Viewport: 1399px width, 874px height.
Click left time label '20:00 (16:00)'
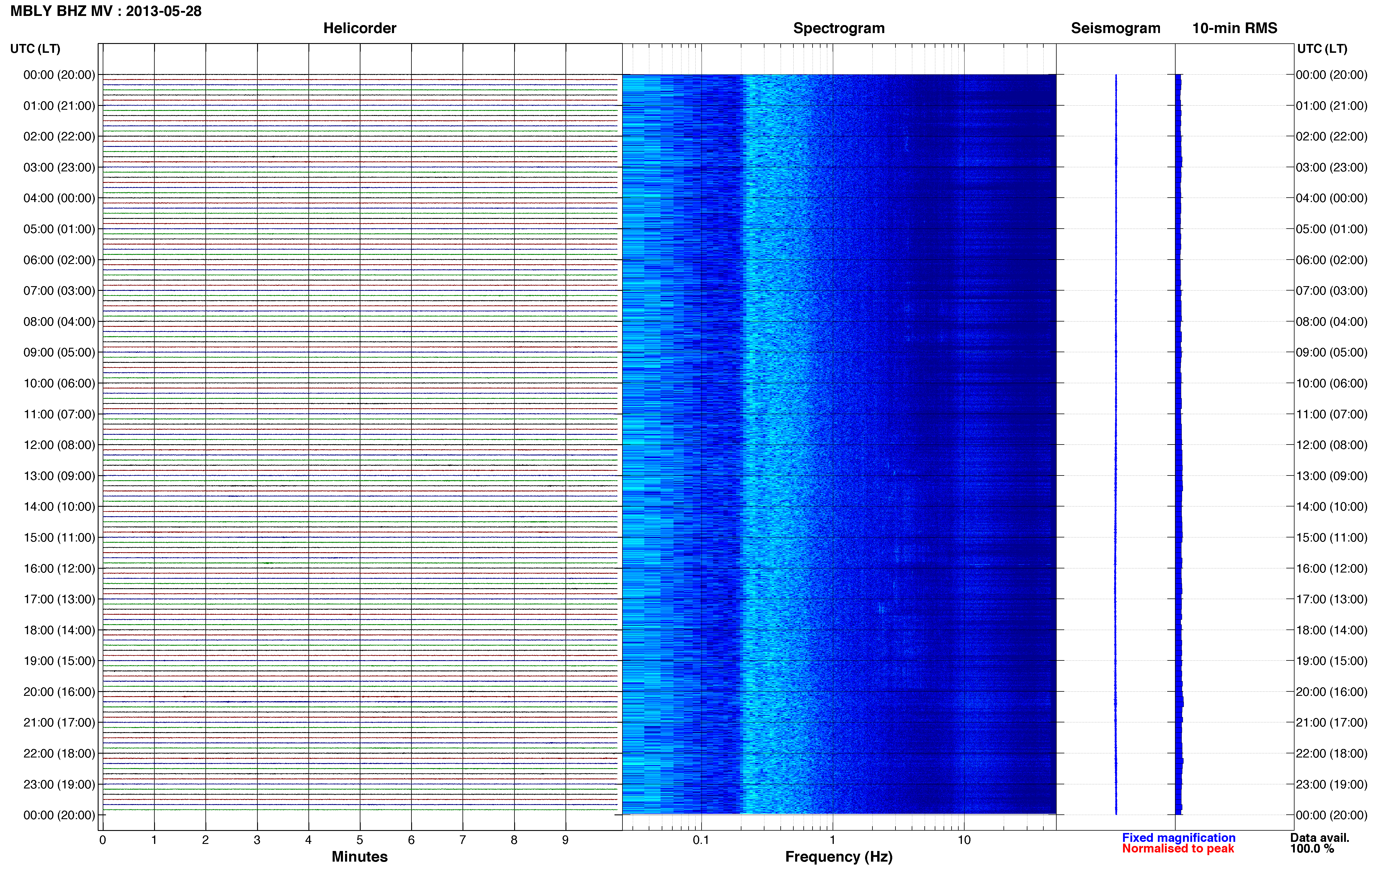point(59,691)
